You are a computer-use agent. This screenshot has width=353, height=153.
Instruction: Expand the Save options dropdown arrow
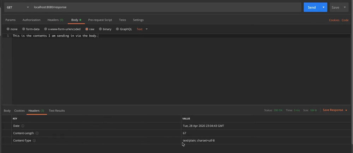point(345,7)
